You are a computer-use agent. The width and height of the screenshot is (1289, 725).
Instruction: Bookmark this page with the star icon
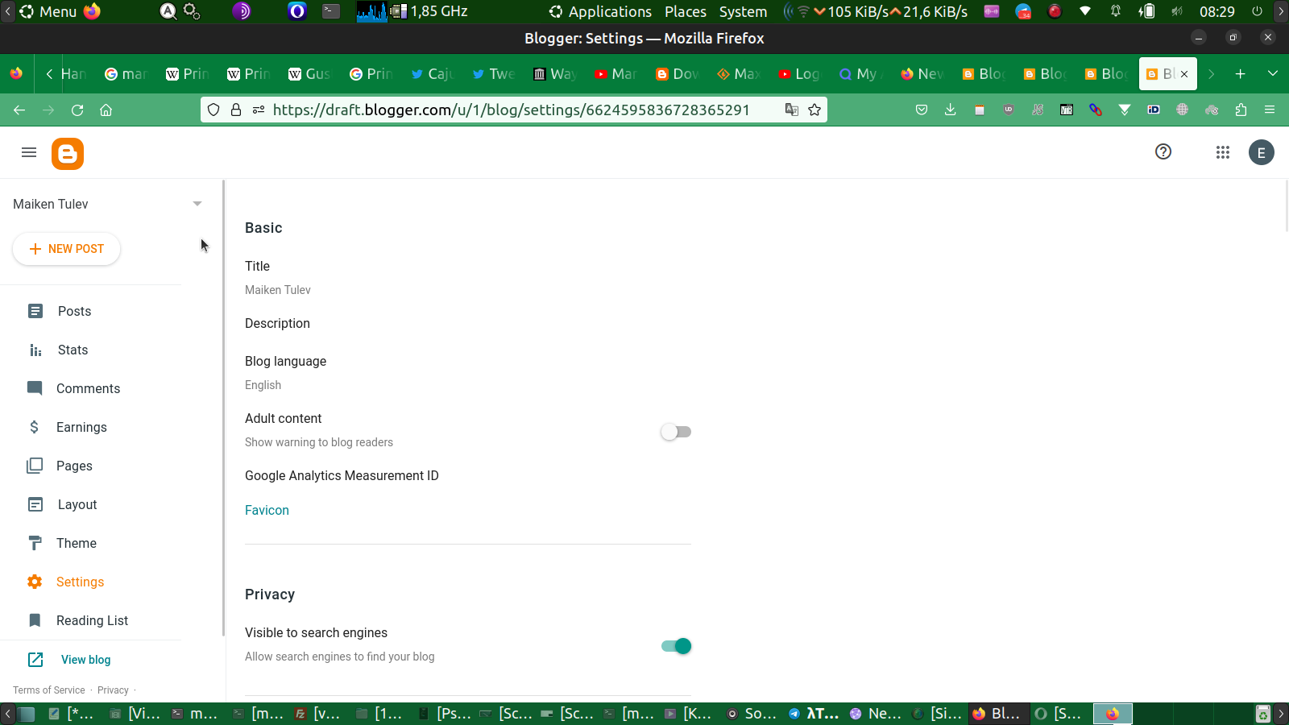(814, 110)
